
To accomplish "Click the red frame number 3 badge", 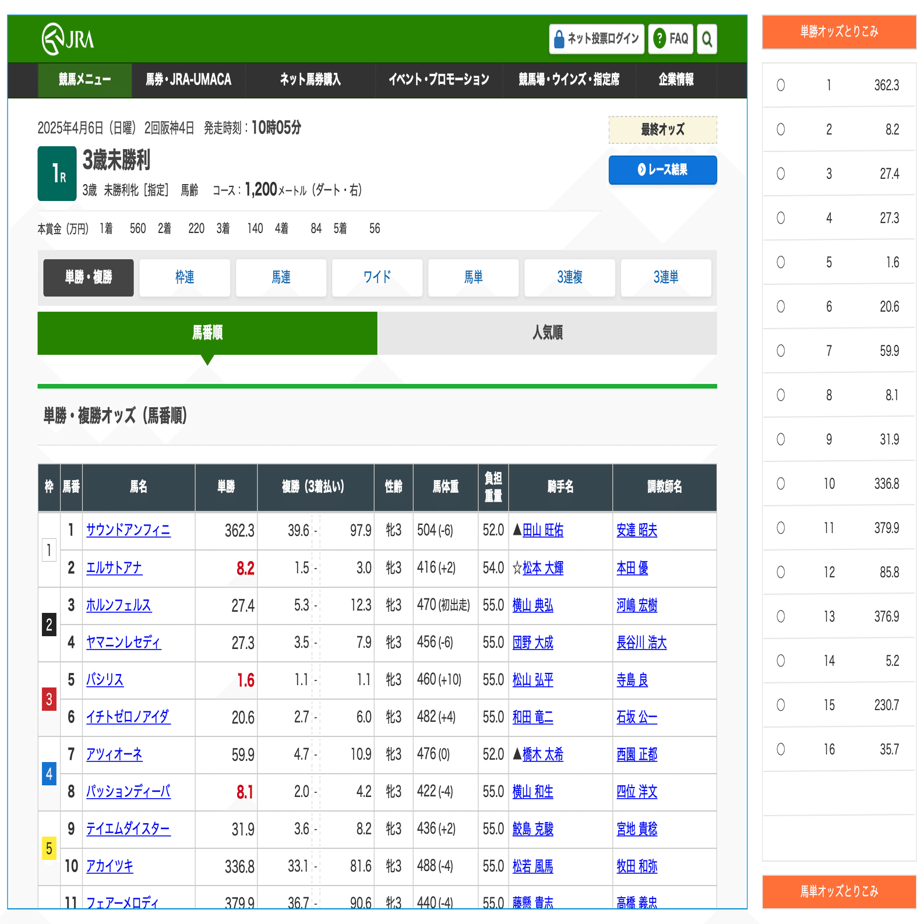I will tap(49, 699).
